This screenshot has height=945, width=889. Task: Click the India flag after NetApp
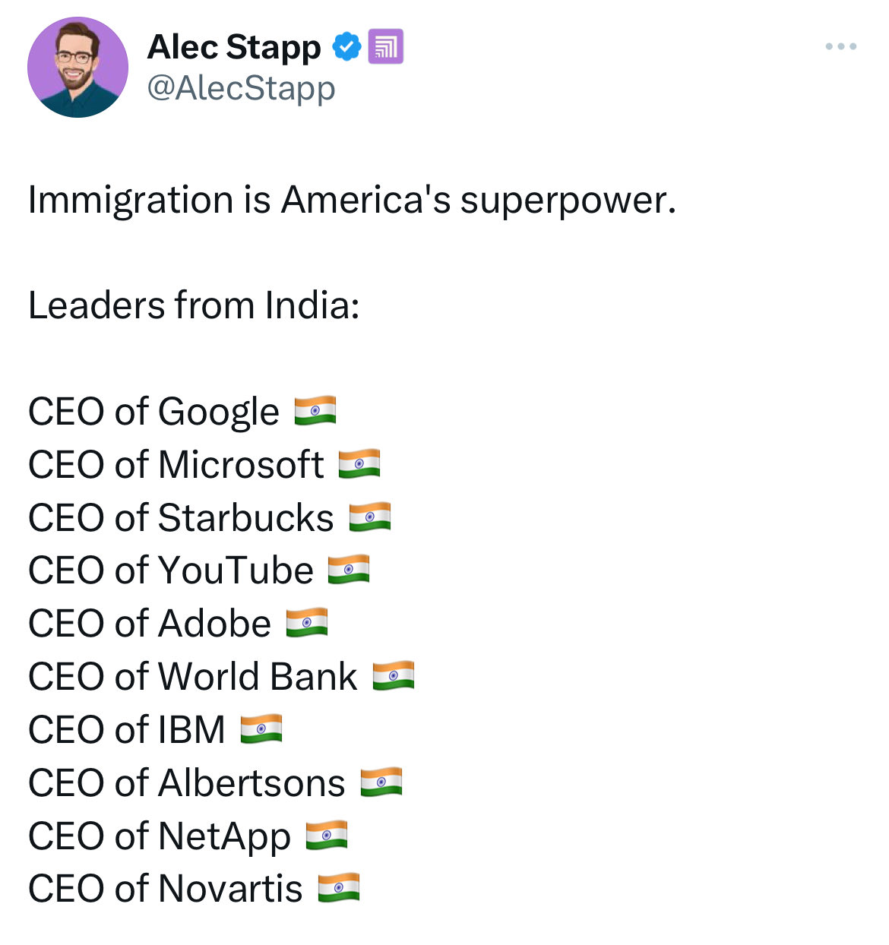(x=327, y=836)
